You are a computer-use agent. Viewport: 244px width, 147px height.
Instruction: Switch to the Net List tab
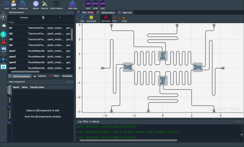[x=125, y=12]
